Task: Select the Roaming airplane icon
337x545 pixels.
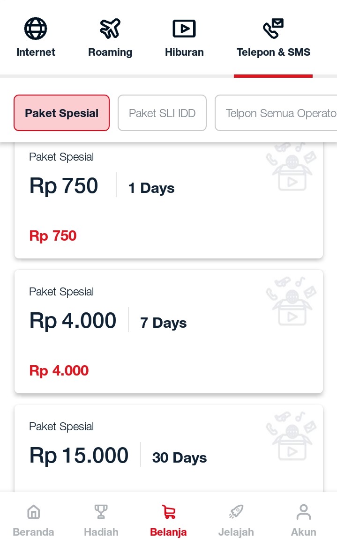Action: click(110, 28)
